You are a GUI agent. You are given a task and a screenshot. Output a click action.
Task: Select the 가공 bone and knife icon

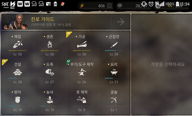(x=82, y=44)
